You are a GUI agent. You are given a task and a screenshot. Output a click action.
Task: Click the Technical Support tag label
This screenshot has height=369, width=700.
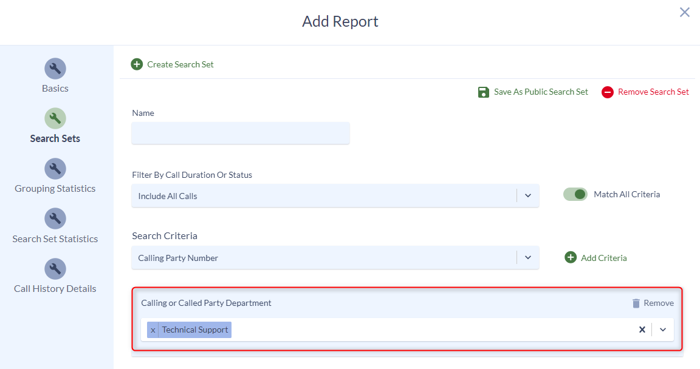point(194,330)
